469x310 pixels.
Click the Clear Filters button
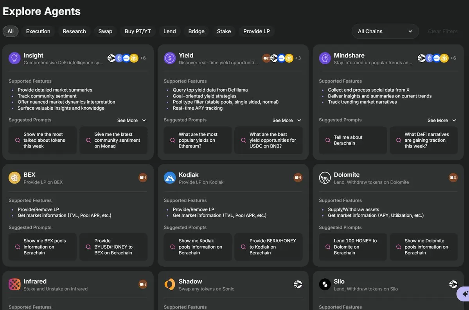tap(442, 31)
